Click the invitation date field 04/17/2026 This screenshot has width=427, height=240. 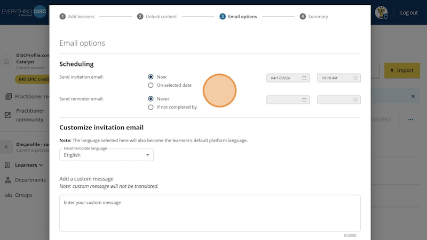[x=288, y=78]
